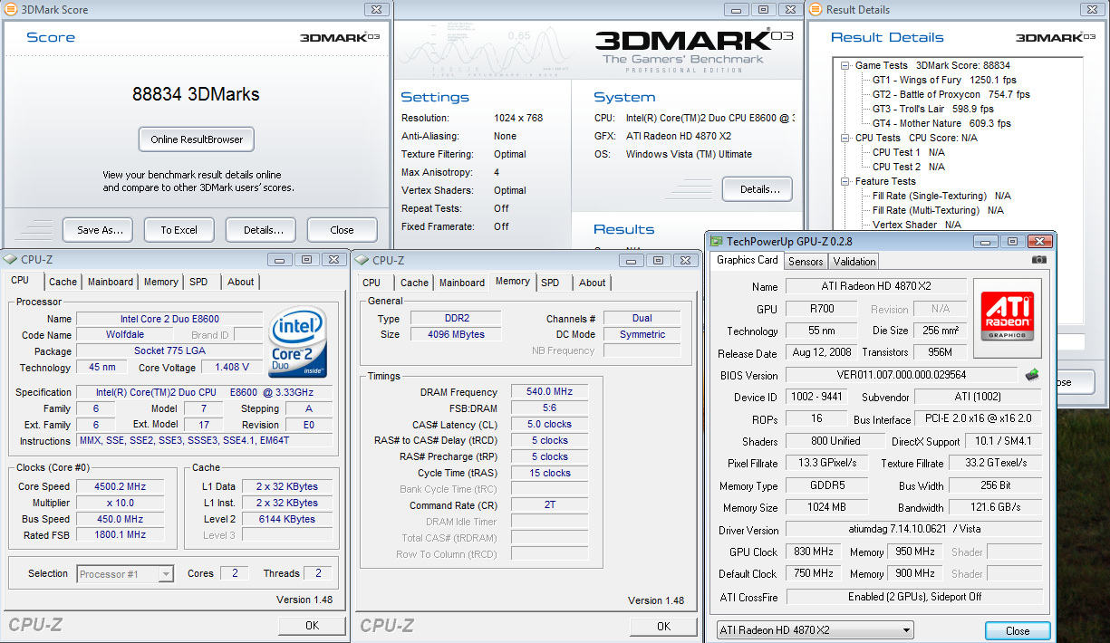Collapse the CPU Tests tree node

click(x=845, y=138)
